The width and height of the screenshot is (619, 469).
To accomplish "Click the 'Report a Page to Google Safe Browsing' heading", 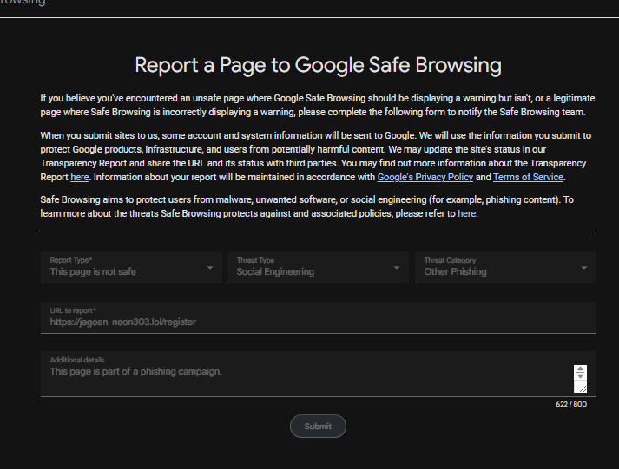I will coord(319,65).
